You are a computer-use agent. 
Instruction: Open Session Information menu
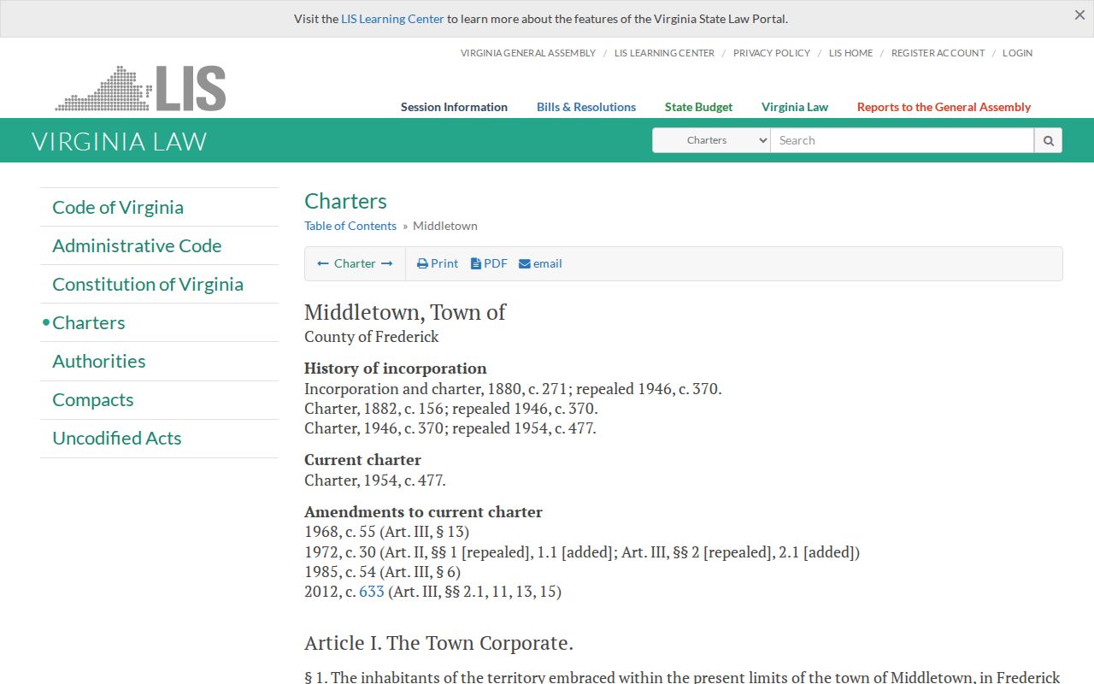coord(454,107)
